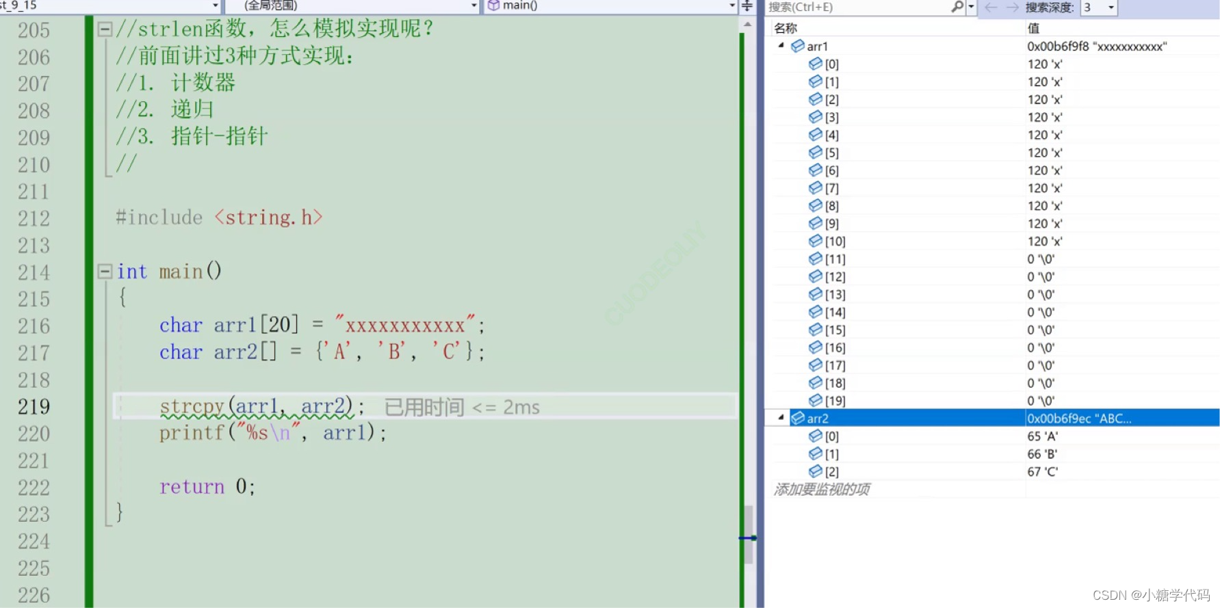Click the arr1 variable cube icon

(798, 46)
